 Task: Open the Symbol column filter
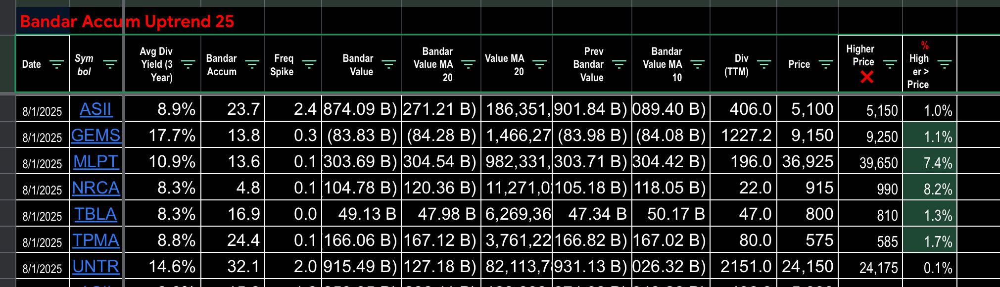coord(110,64)
